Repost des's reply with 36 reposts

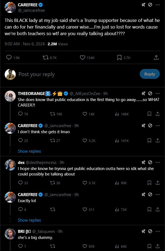(x=52, y=183)
